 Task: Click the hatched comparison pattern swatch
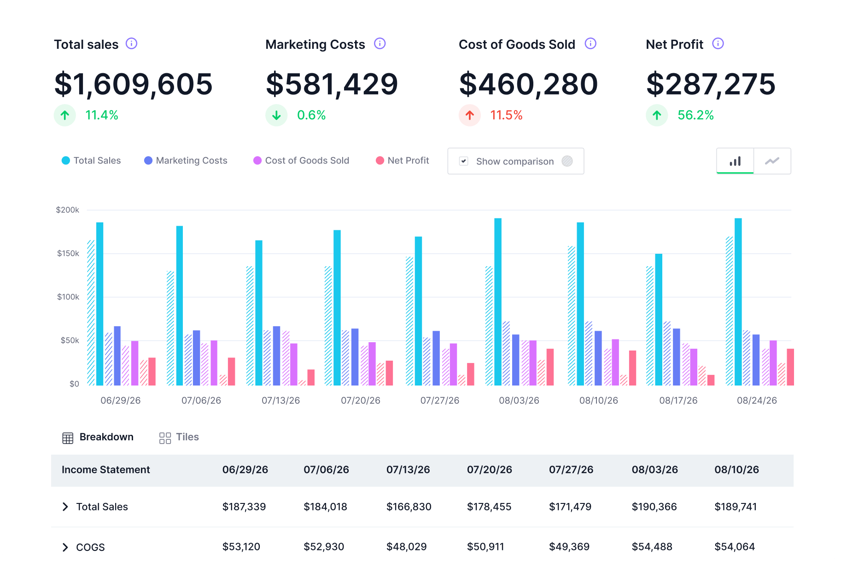tap(567, 161)
